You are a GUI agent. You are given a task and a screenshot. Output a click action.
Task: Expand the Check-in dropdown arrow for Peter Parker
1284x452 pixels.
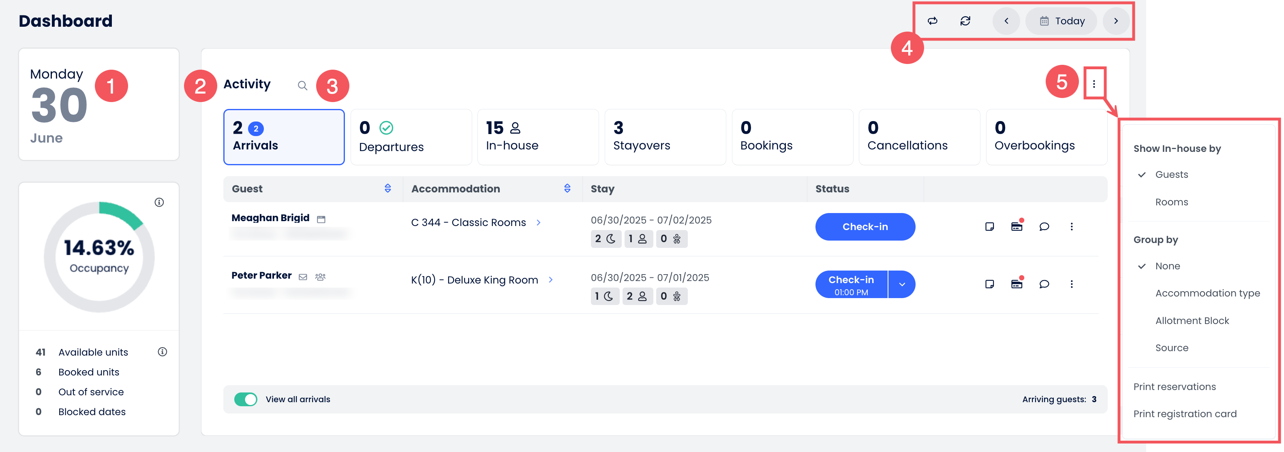902,285
